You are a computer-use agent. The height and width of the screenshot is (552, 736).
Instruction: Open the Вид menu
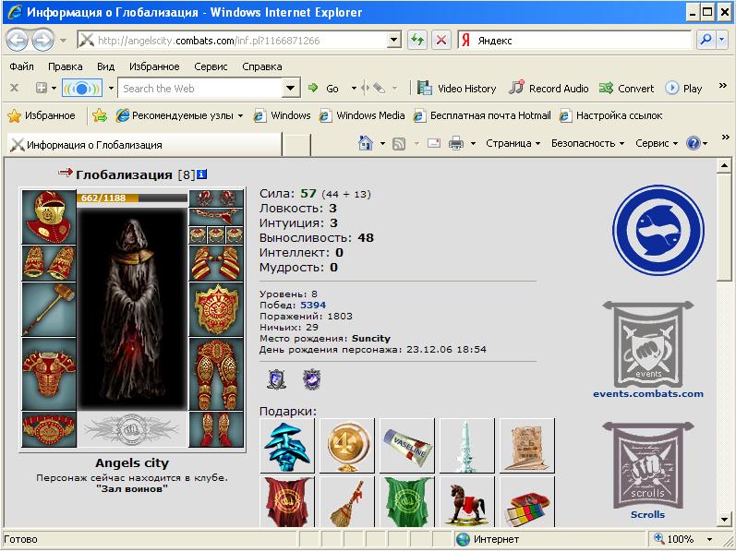point(105,66)
